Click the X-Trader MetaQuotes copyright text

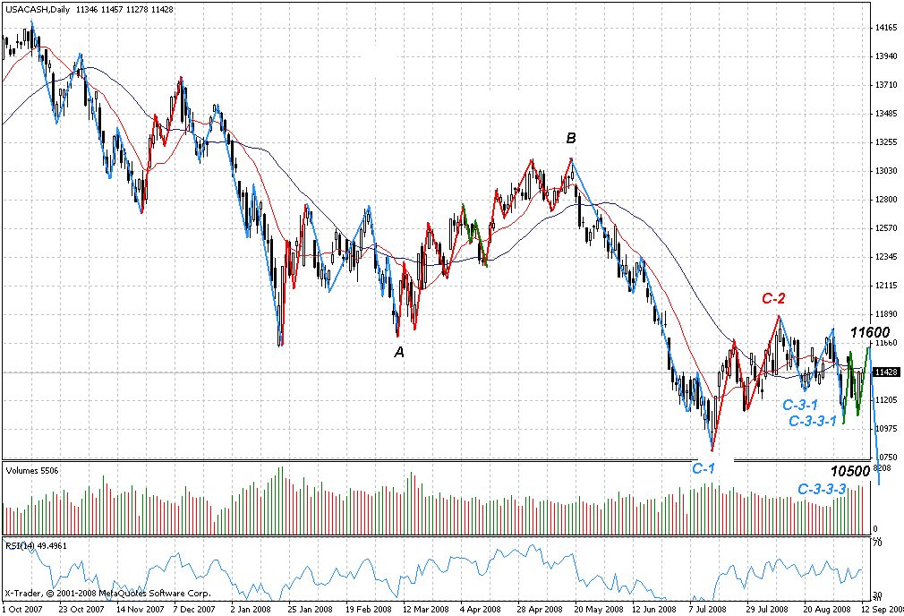point(107,594)
